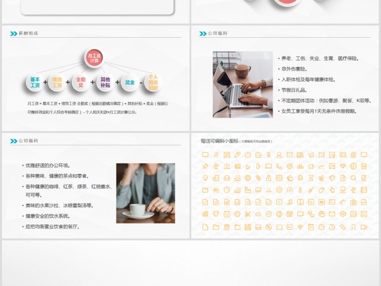This screenshot has width=381, height=286.
Task: Select the magnifying glass search icon
Action: [x=353, y=177]
